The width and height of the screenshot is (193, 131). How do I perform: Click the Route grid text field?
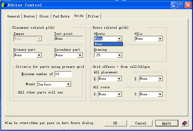click(106, 39)
